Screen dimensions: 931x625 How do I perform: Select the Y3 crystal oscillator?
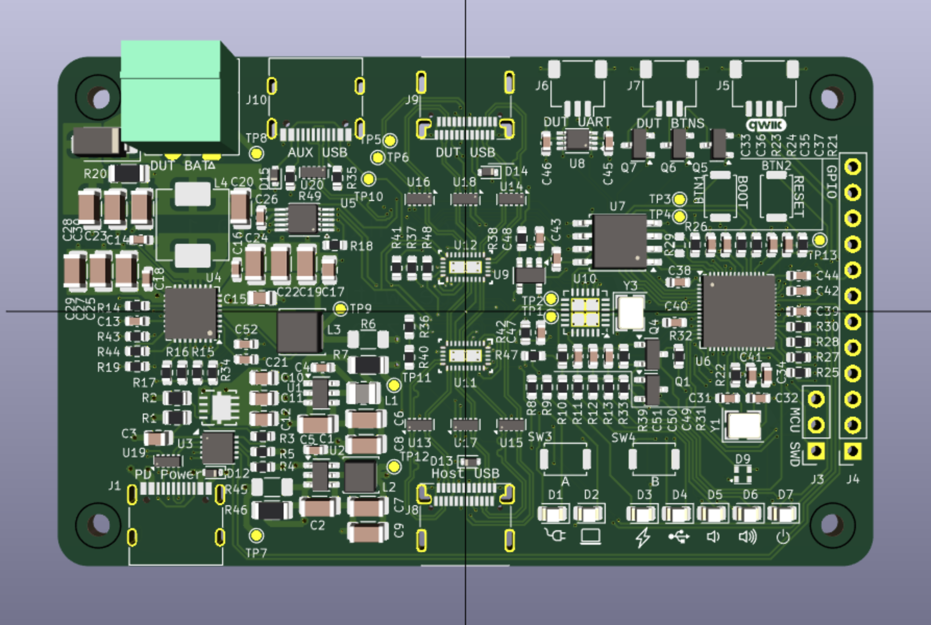(631, 312)
